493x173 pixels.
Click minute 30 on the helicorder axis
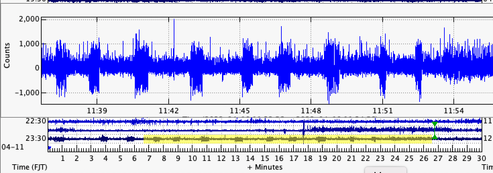pyautogui.click(x=482, y=159)
